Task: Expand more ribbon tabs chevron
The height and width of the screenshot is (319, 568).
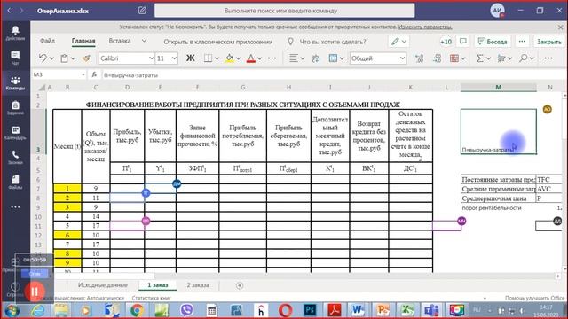Action: pyautogui.click(x=144, y=41)
